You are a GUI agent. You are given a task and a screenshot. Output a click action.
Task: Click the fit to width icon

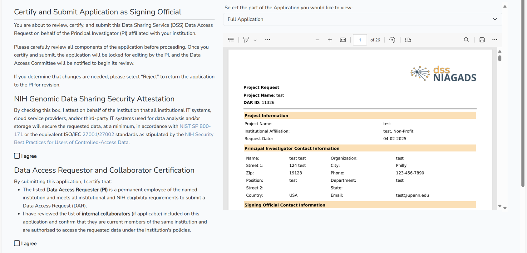click(x=343, y=40)
